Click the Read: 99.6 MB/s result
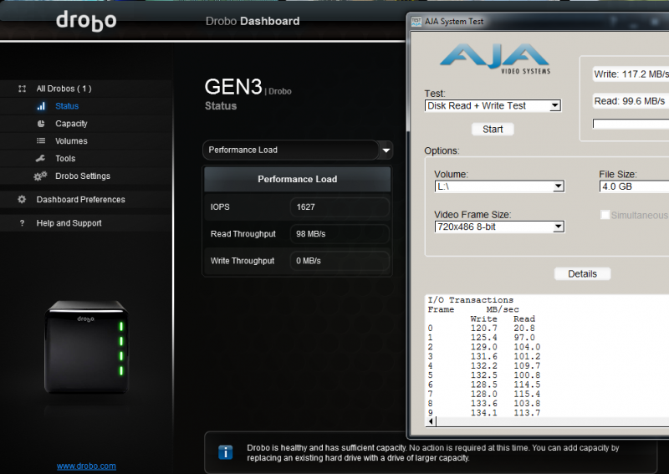The height and width of the screenshot is (474, 669). (630, 101)
